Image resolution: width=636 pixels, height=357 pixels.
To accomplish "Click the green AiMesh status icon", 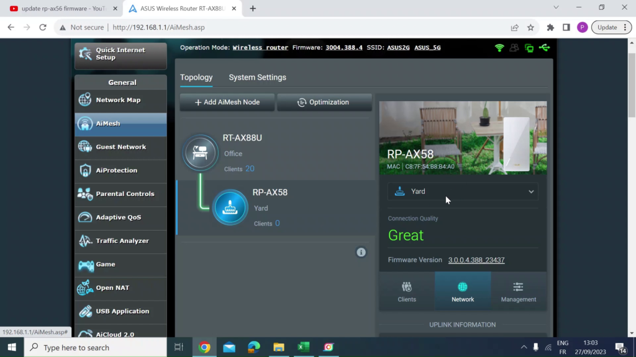I will pyautogui.click(x=529, y=48).
